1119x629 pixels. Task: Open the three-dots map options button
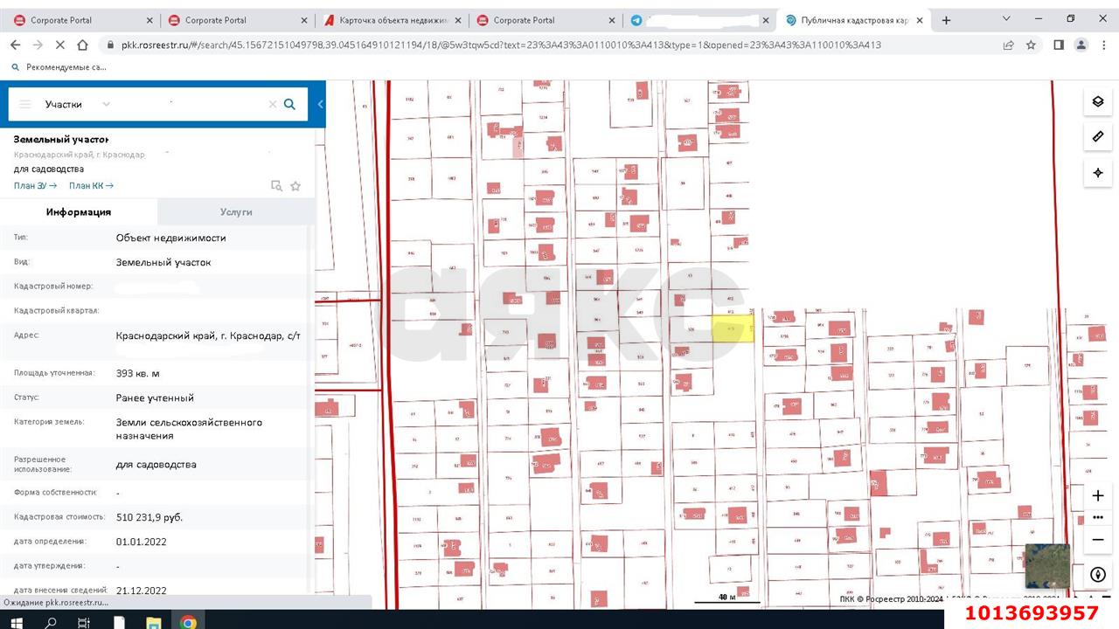pos(1098,517)
